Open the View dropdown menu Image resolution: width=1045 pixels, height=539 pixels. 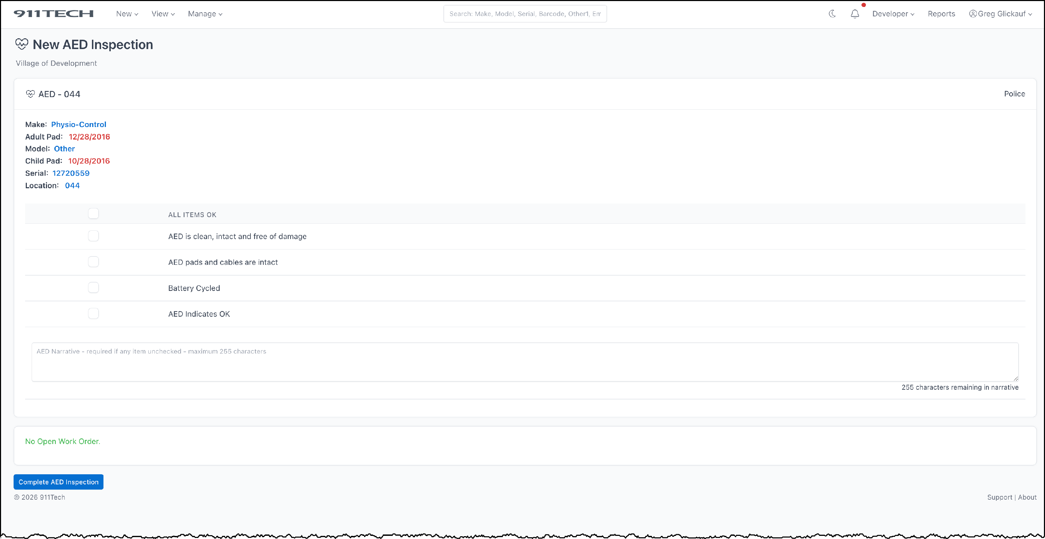pos(163,14)
